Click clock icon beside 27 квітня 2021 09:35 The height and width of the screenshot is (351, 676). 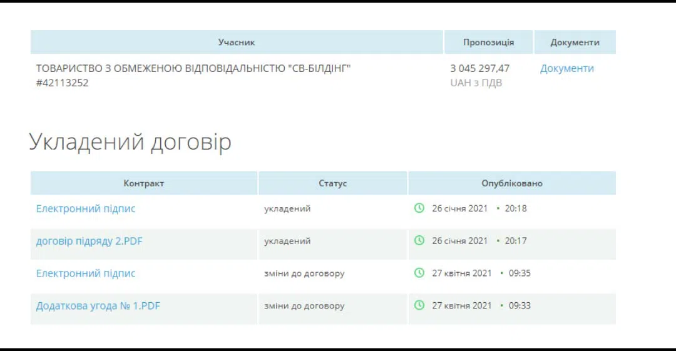419,273
